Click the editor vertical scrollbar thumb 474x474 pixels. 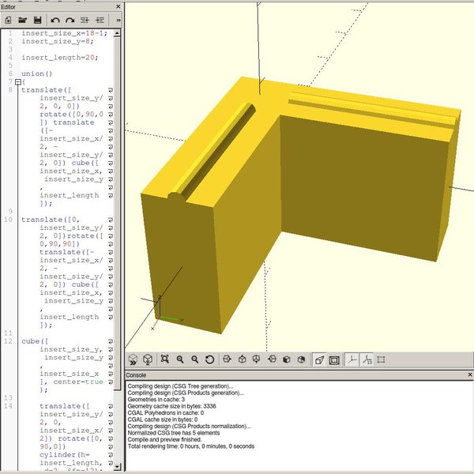click(117, 214)
